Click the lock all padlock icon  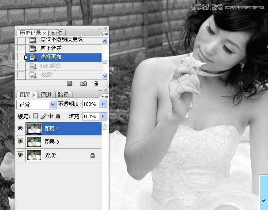coord(58,116)
